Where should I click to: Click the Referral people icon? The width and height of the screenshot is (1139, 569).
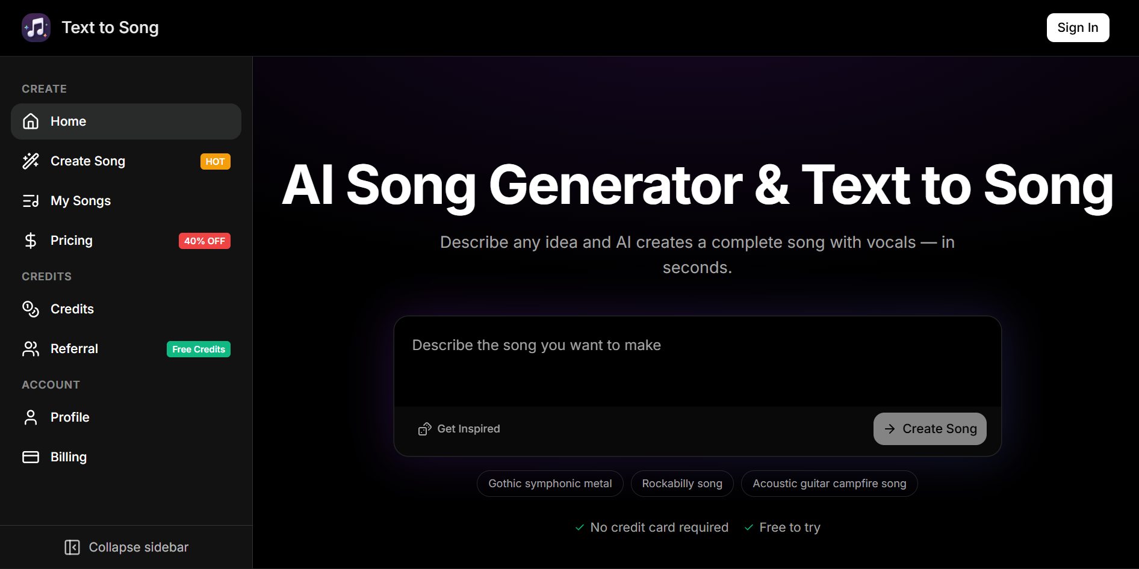[x=31, y=349]
